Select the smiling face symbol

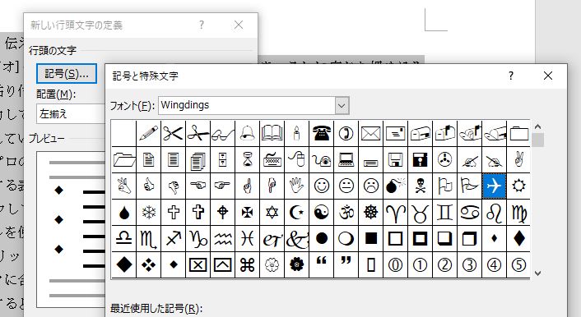321,186
